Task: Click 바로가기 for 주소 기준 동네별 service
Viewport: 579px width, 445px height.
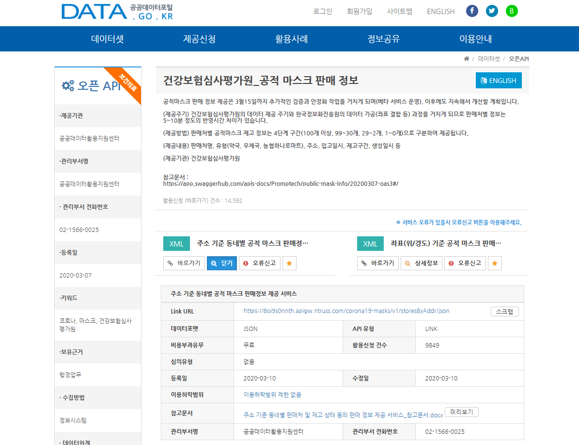Action: coord(184,264)
